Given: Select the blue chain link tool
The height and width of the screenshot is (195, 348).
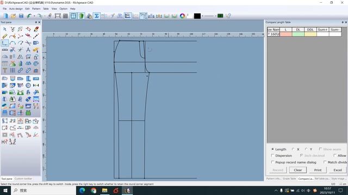Looking at the screenshot, I should pos(20,70).
